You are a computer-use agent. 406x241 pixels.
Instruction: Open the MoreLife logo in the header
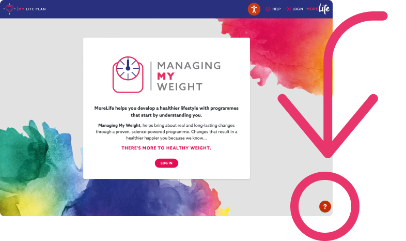coord(318,9)
